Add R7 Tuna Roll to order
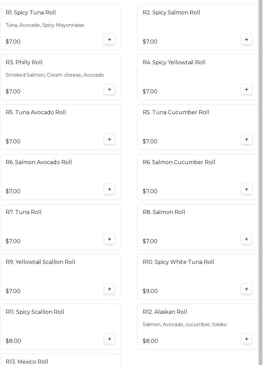This screenshot has height=365, width=263. [110, 239]
